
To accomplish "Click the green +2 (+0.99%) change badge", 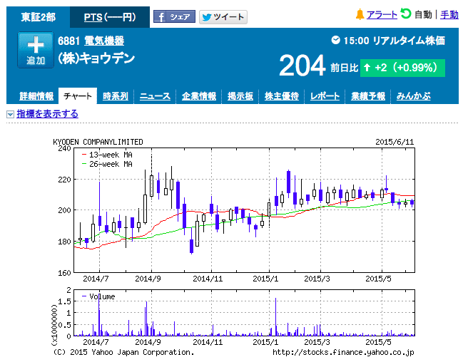I will coord(402,68).
